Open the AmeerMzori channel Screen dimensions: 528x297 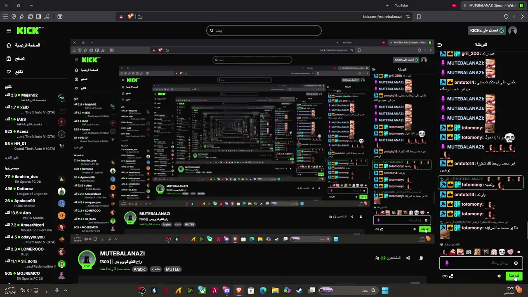(x=35, y=227)
